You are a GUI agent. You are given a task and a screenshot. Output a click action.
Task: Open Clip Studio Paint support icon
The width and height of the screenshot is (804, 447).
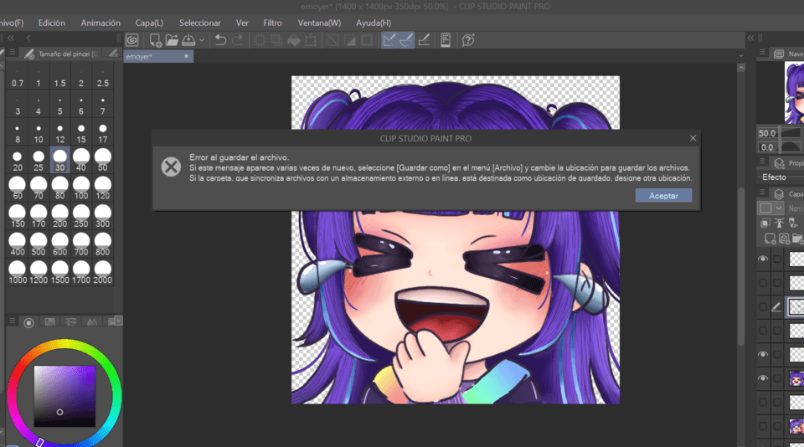(467, 40)
